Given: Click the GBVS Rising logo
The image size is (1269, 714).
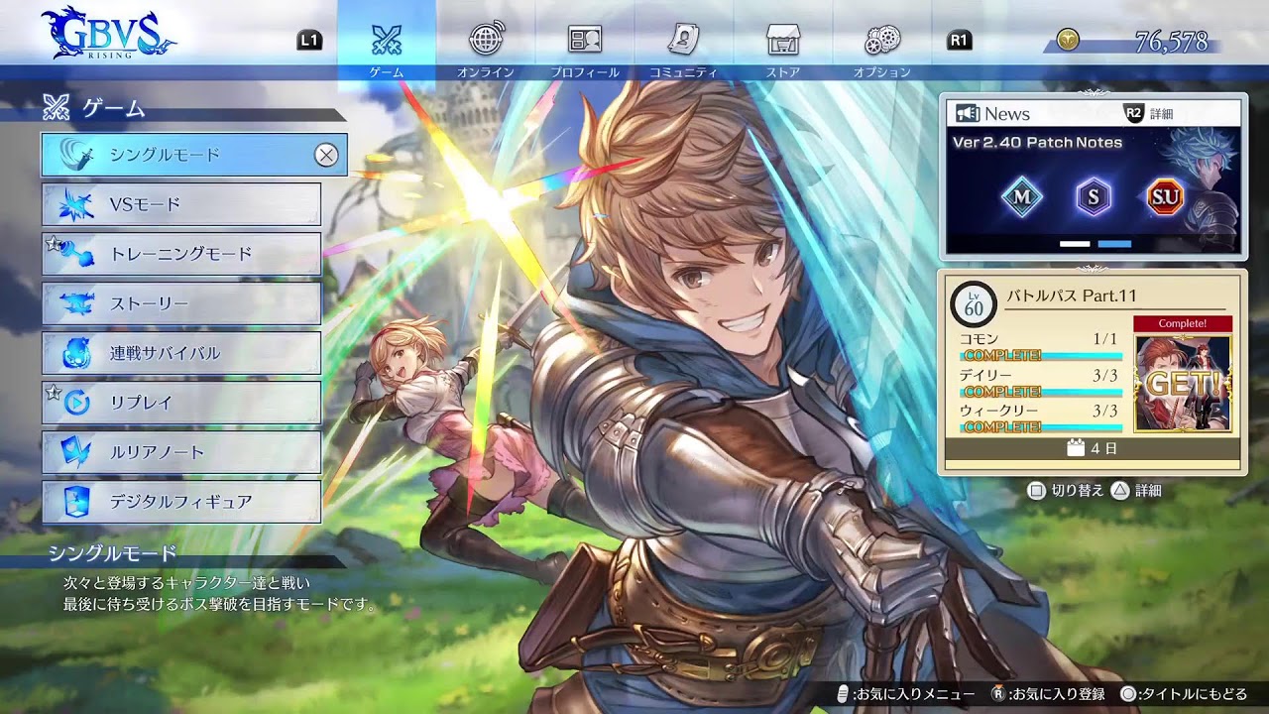Looking at the screenshot, I should click(107, 35).
